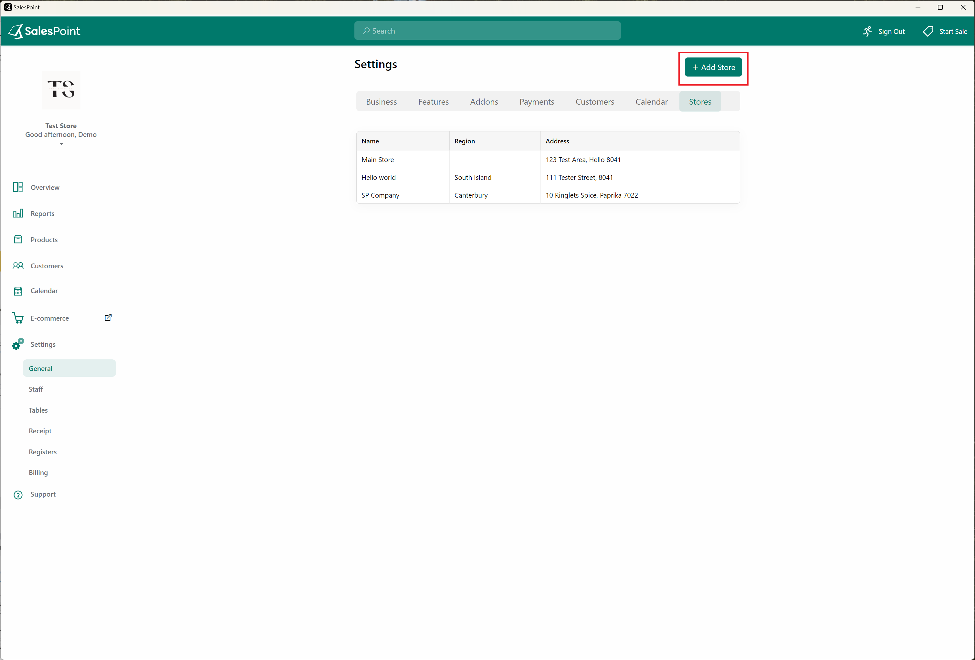Switch to the Addons tab
This screenshot has width=975, height=660.
tap(484, 101)
